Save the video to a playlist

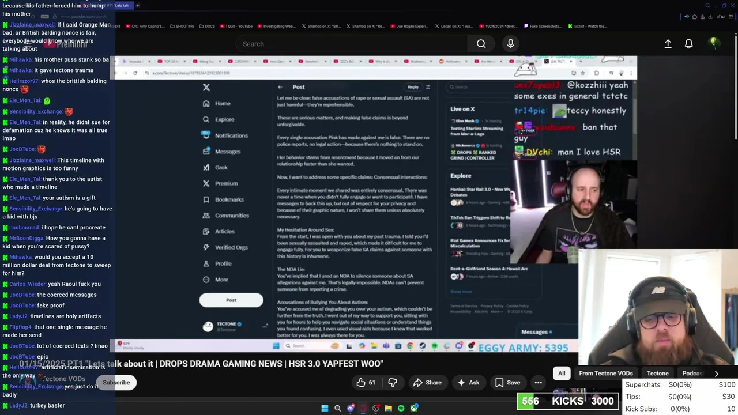click(x=507, y=383)
